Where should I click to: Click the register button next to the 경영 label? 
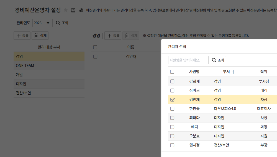coord(113,36)
